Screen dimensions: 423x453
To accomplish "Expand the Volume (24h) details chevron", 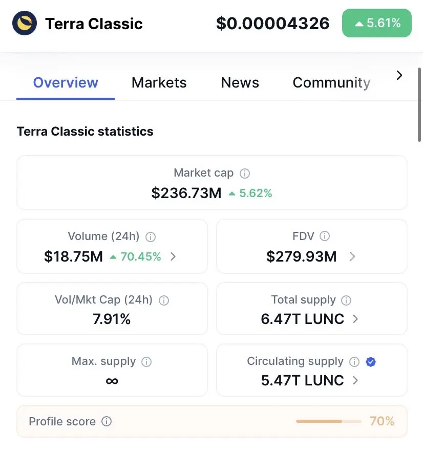I will point(173,256).
